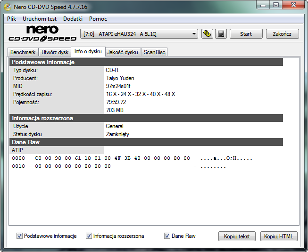Open the Plik menu
The image size is (308, 252).
point(12,19)
